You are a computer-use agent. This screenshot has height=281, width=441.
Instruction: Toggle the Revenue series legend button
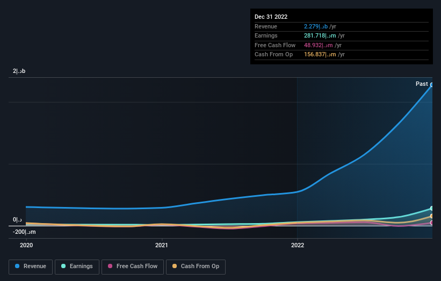point(31,267)
